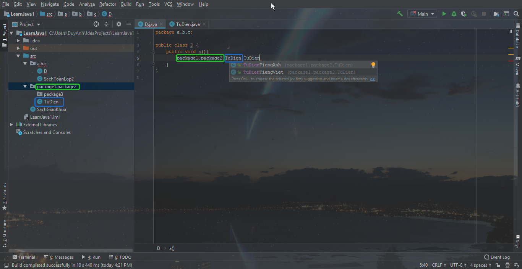Image resolution: width=522 pixels, height=269 pixels.
Task: Run the Main configuration with green play icon
Action: tap(444, 14)
